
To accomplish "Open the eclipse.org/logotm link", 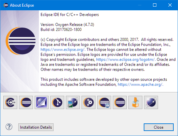I will click(x=126, y=60).
